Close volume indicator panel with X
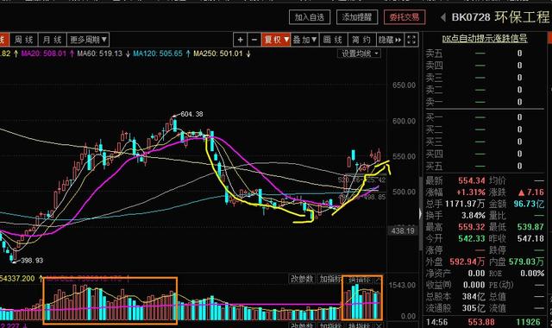Viewport: 552px width, 328px height. pos(379,280)
